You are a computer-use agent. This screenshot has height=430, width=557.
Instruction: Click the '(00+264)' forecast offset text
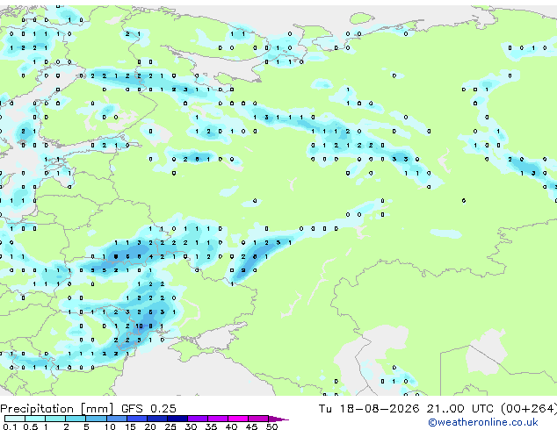tap(529, 409)
